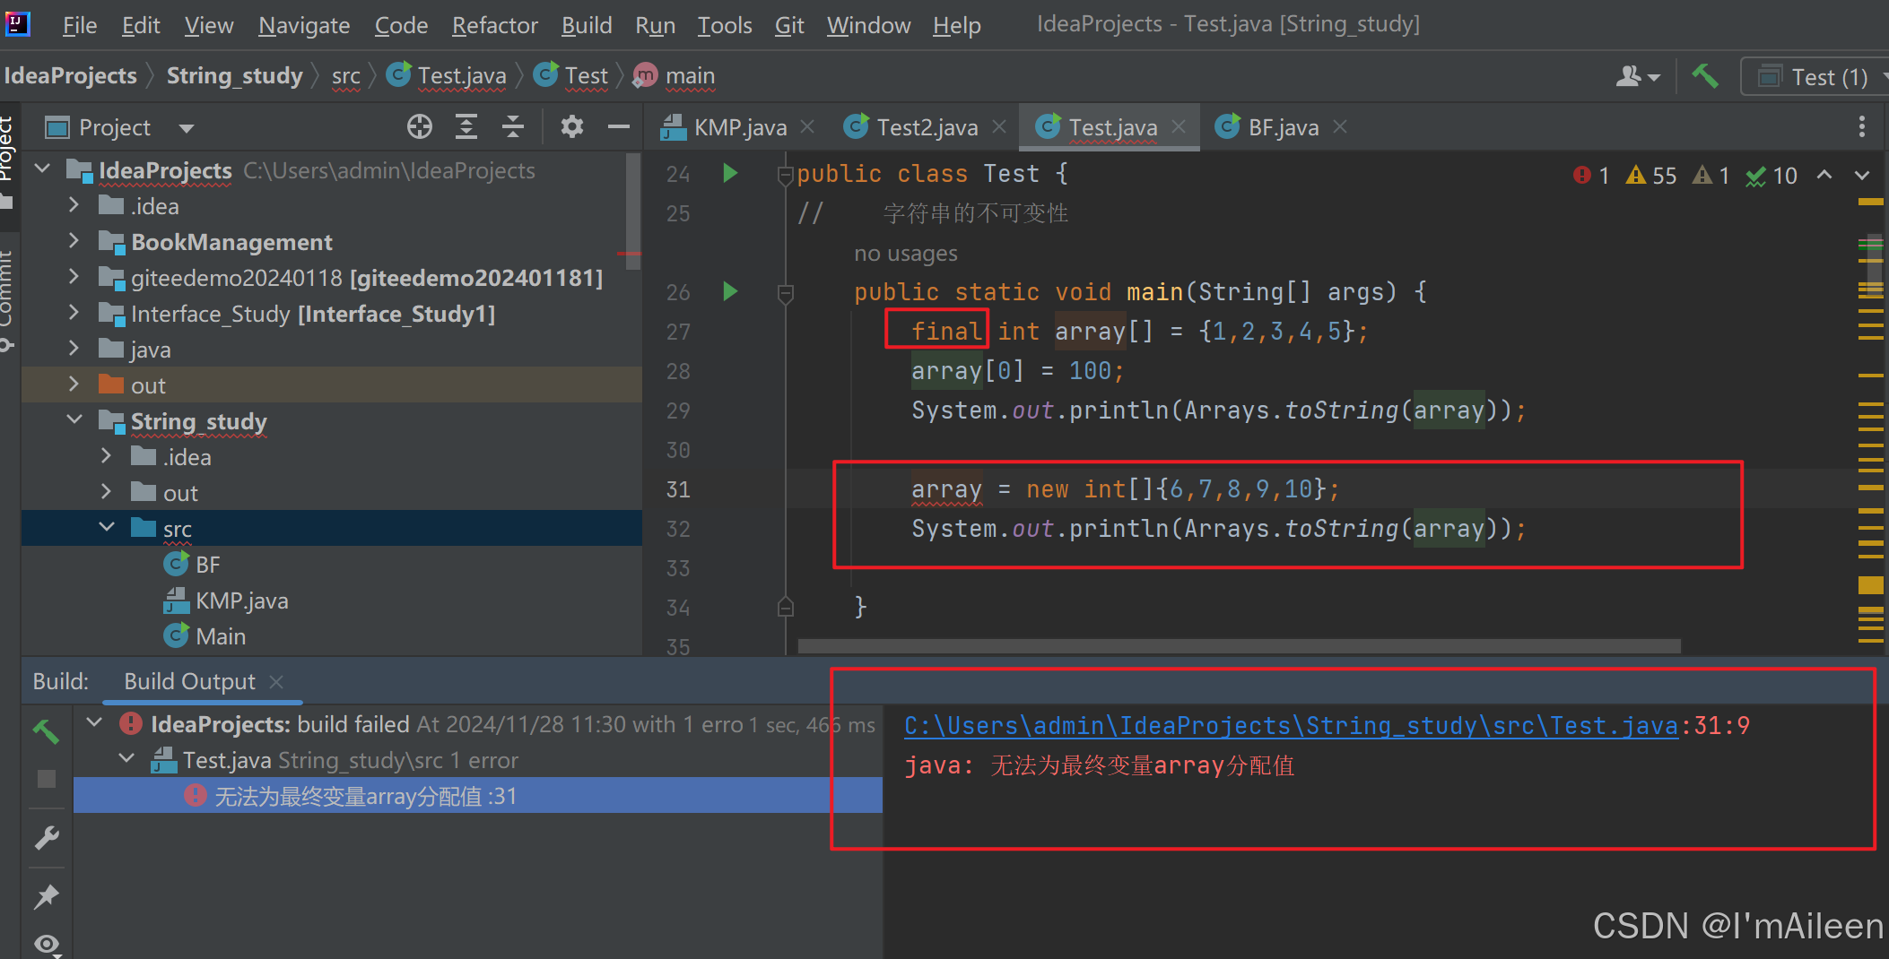Click src breadcrumb
1889x959 pixels.
click(346, 76)
